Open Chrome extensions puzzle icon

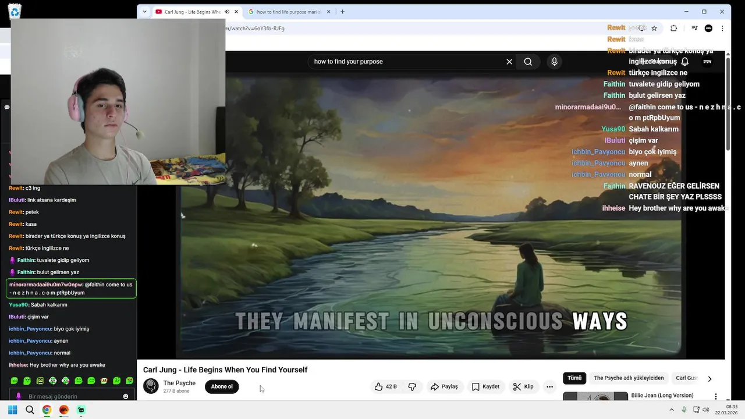coord(674,28)
